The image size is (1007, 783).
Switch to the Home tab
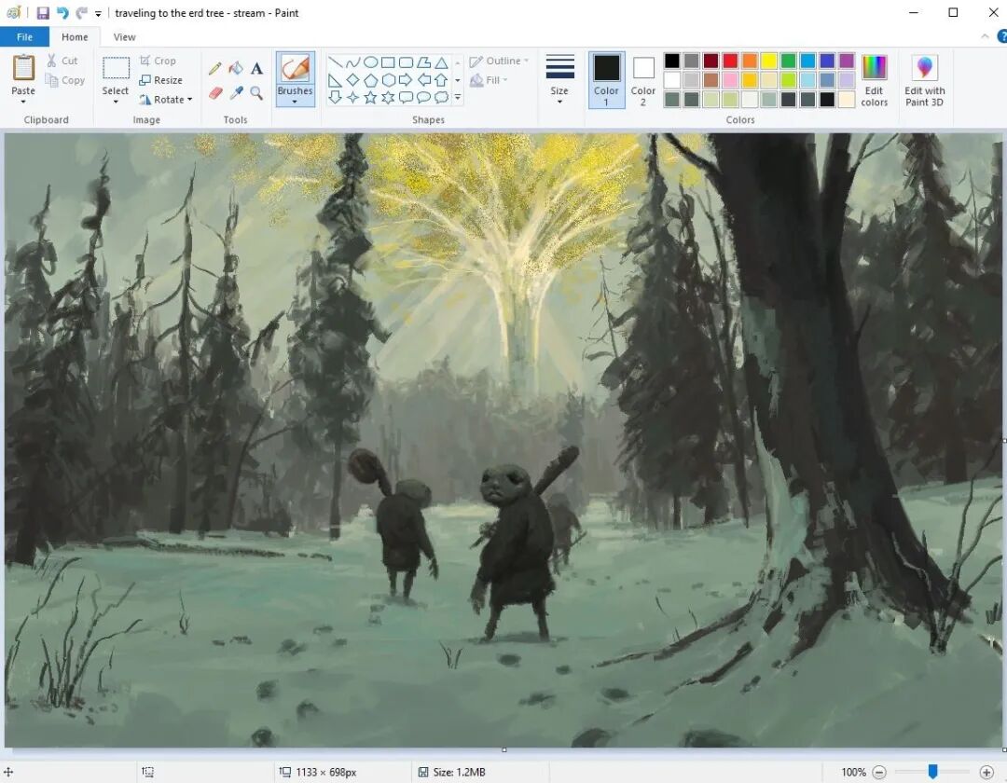75,36
